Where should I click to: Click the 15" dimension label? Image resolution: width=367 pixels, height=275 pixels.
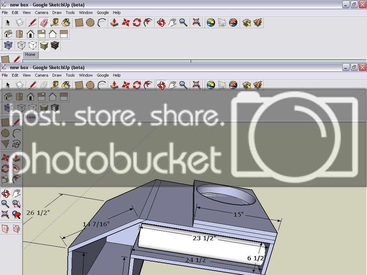[x=238, y=214]
